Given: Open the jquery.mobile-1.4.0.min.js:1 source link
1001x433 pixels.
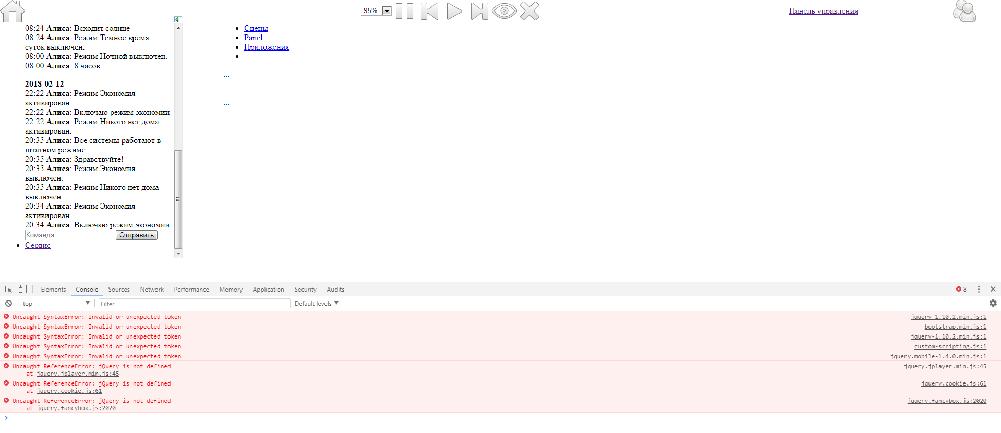Looking at the screenshot, I should [x=938, y=357].
